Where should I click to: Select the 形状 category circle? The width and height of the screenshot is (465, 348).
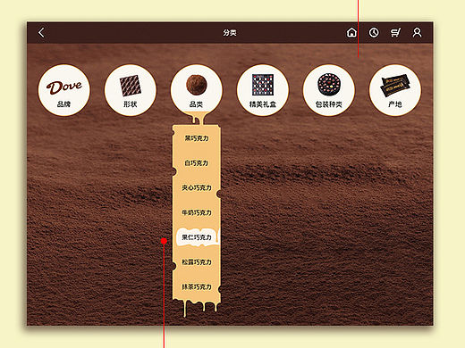131,90
